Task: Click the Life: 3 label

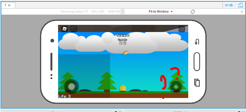Action: pyautogui.click(x=64, y=96)
